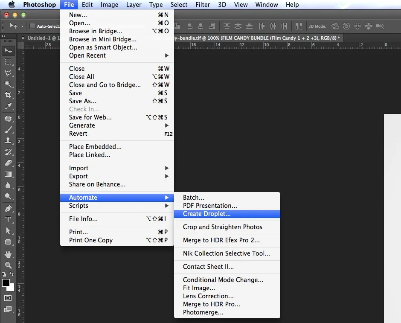Select the Blur tool
The image size is (401, 323).
[8, 185]
